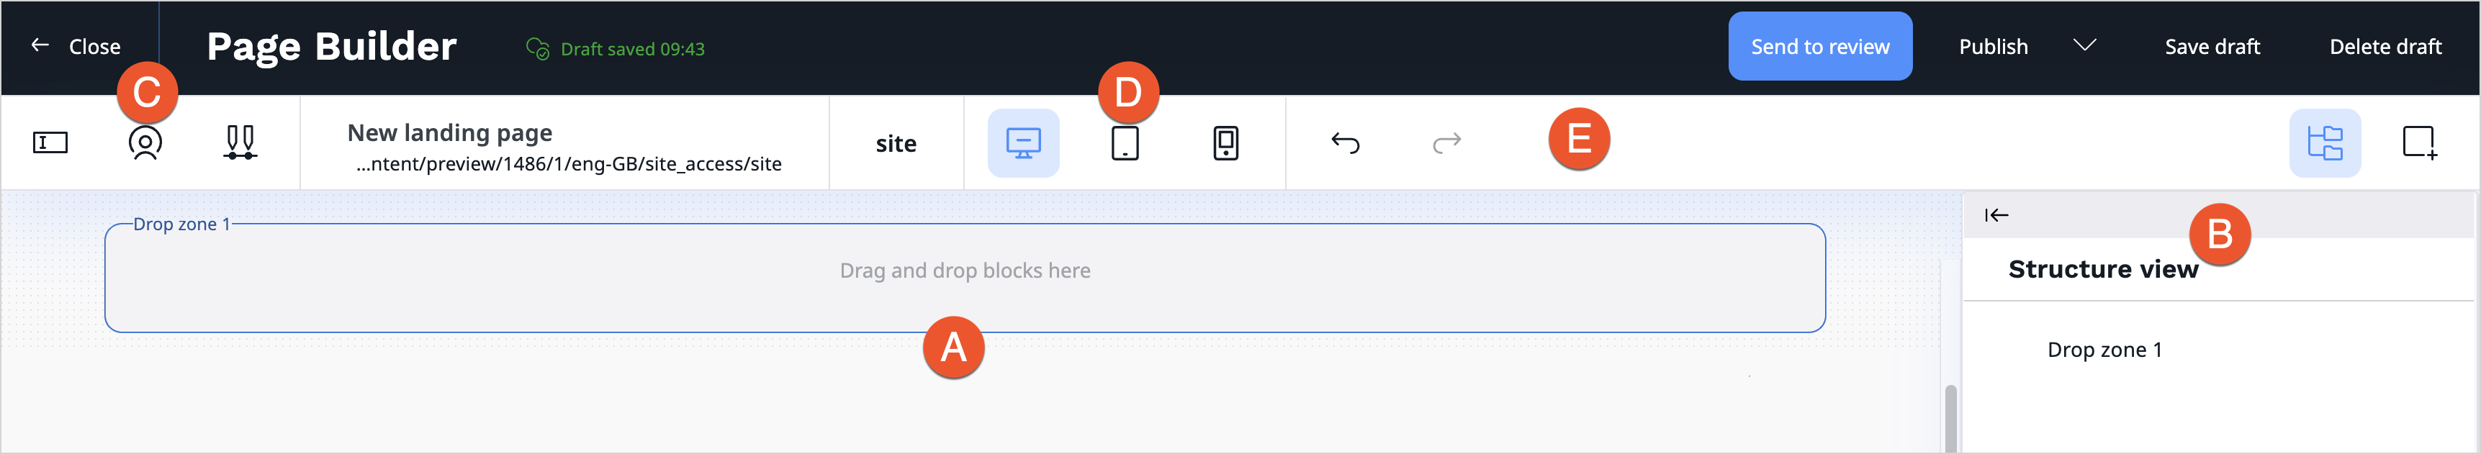Open the content fields editor icon

click(x=50, y=143)
